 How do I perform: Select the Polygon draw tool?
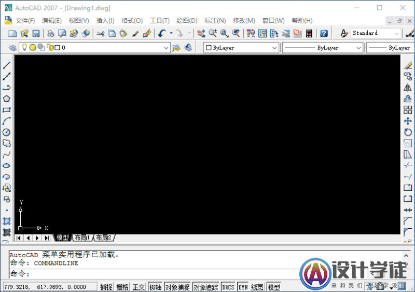(x=7, y=99)
